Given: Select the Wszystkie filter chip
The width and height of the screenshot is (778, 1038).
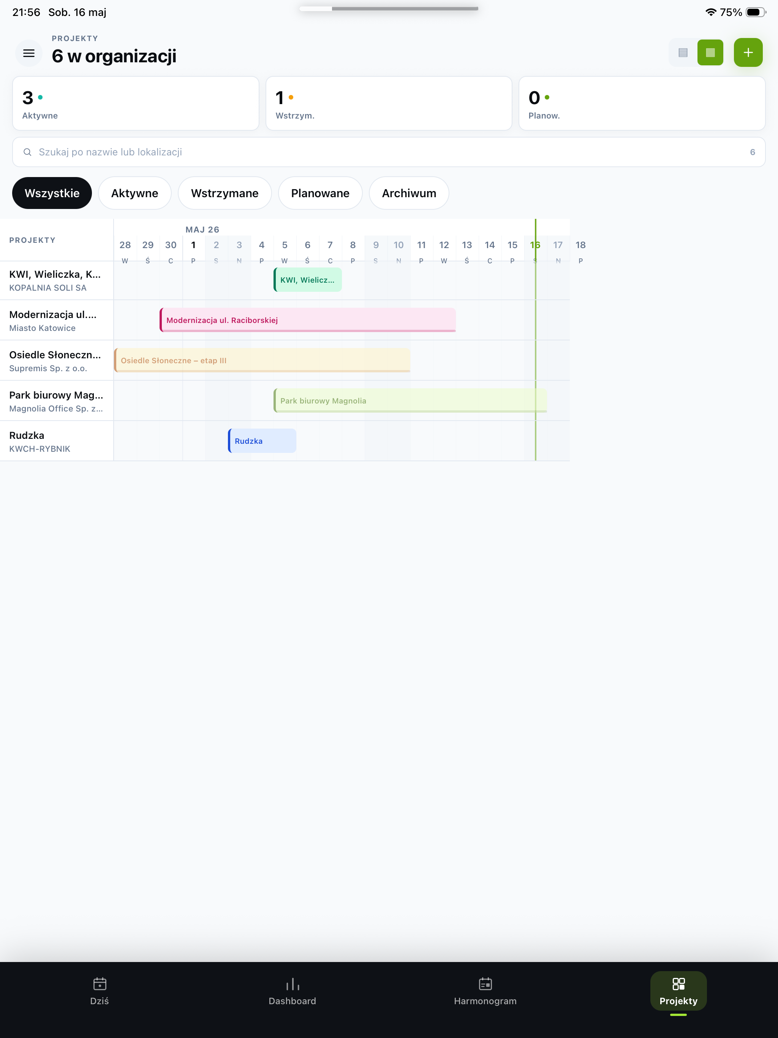Looking at the screenshot, I should coord(52,193).
